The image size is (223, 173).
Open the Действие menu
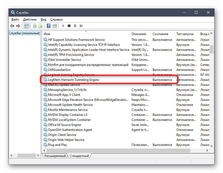[30, 19]
